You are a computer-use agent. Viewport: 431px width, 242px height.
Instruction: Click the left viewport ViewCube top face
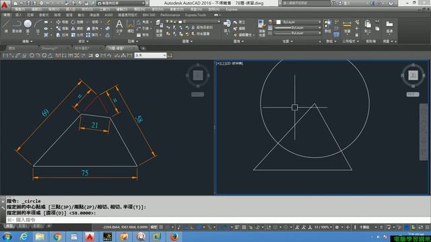pos(197,75)
